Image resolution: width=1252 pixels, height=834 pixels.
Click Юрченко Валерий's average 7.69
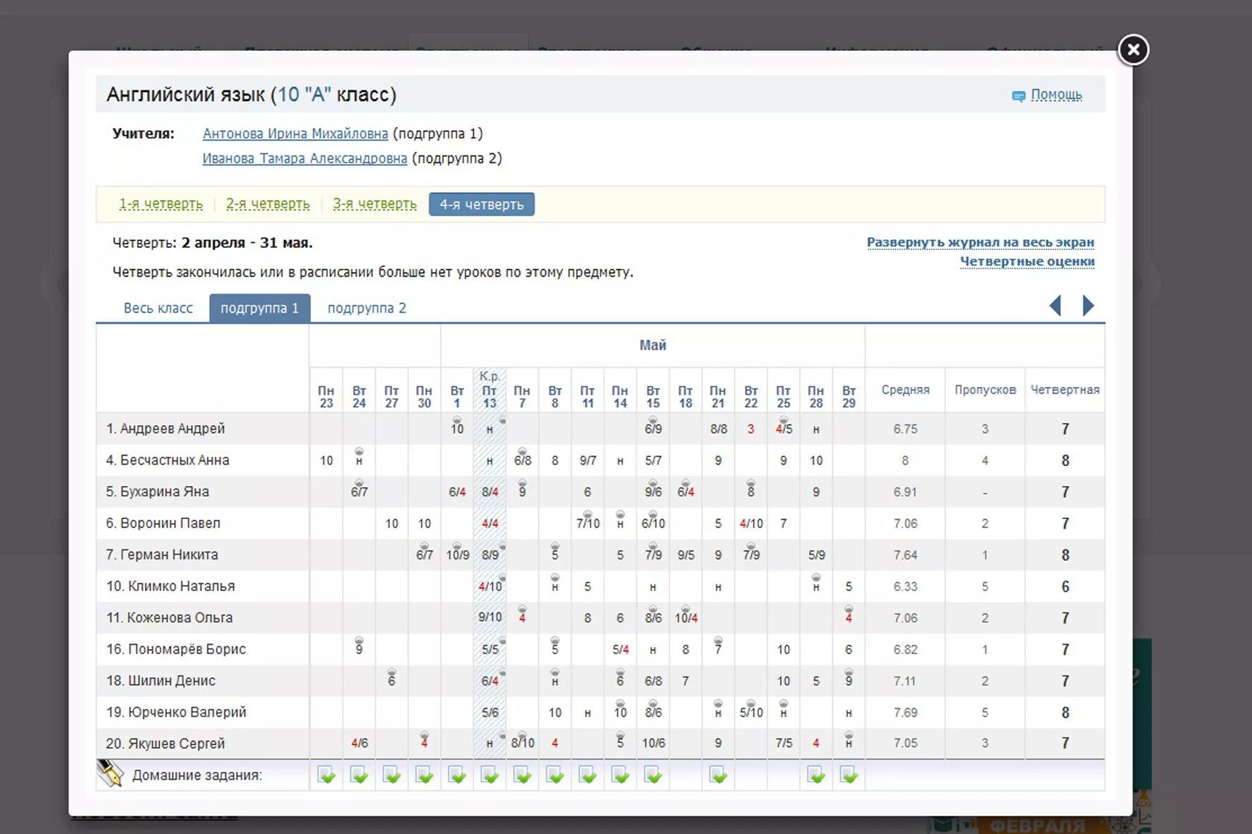click(x=905, y=713)
